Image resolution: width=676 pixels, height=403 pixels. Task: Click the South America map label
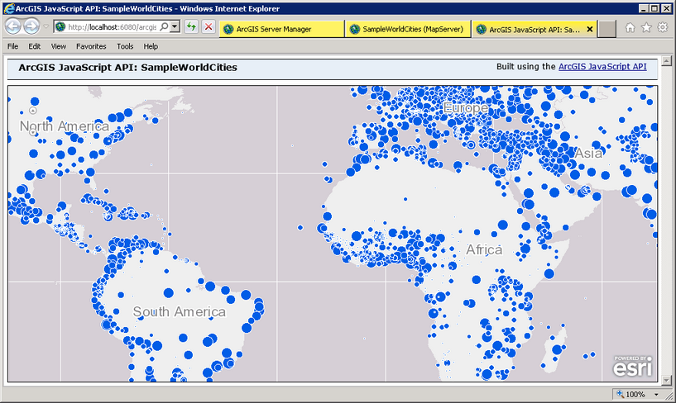click(179, 311)
